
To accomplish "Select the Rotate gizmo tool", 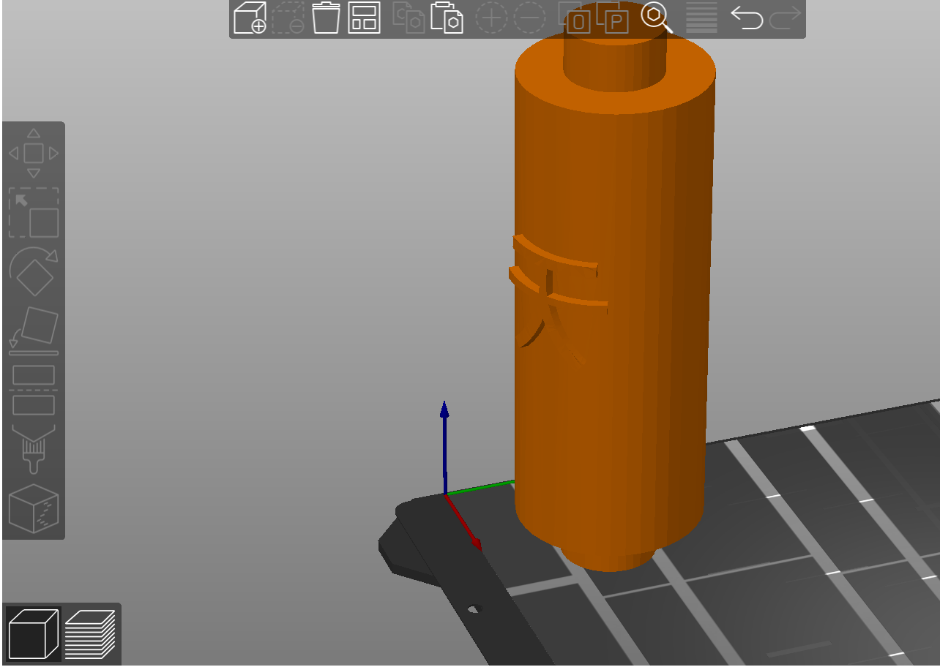I will 34,272.
